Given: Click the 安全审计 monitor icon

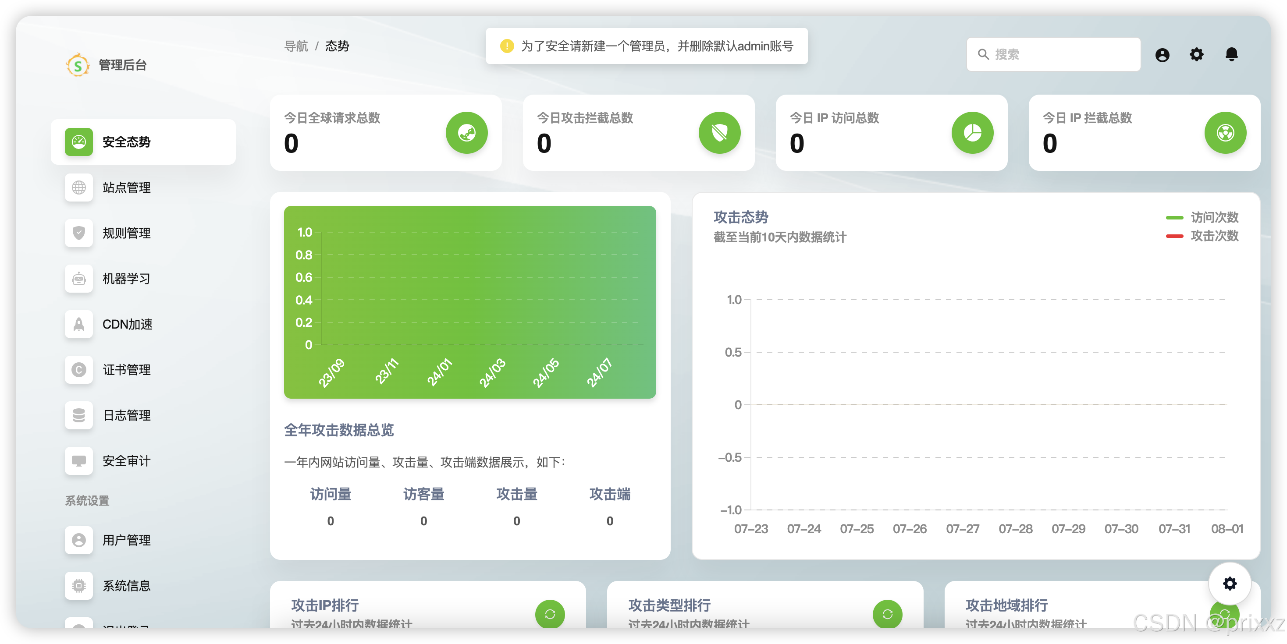Looking at the screenshot, I should pos(79,461).
